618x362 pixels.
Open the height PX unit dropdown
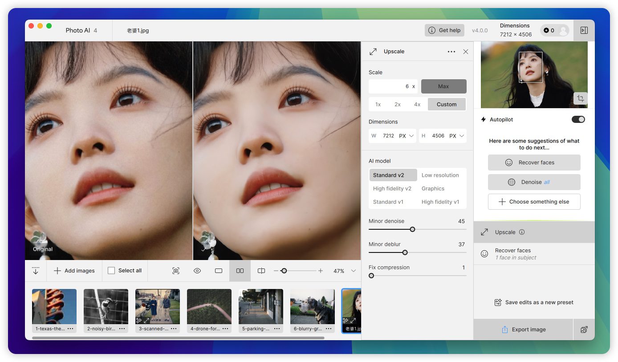click(457, 136)
